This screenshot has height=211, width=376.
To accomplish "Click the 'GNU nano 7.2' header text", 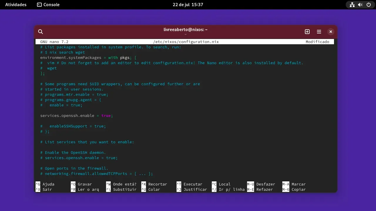I will (x=54, y=42).
